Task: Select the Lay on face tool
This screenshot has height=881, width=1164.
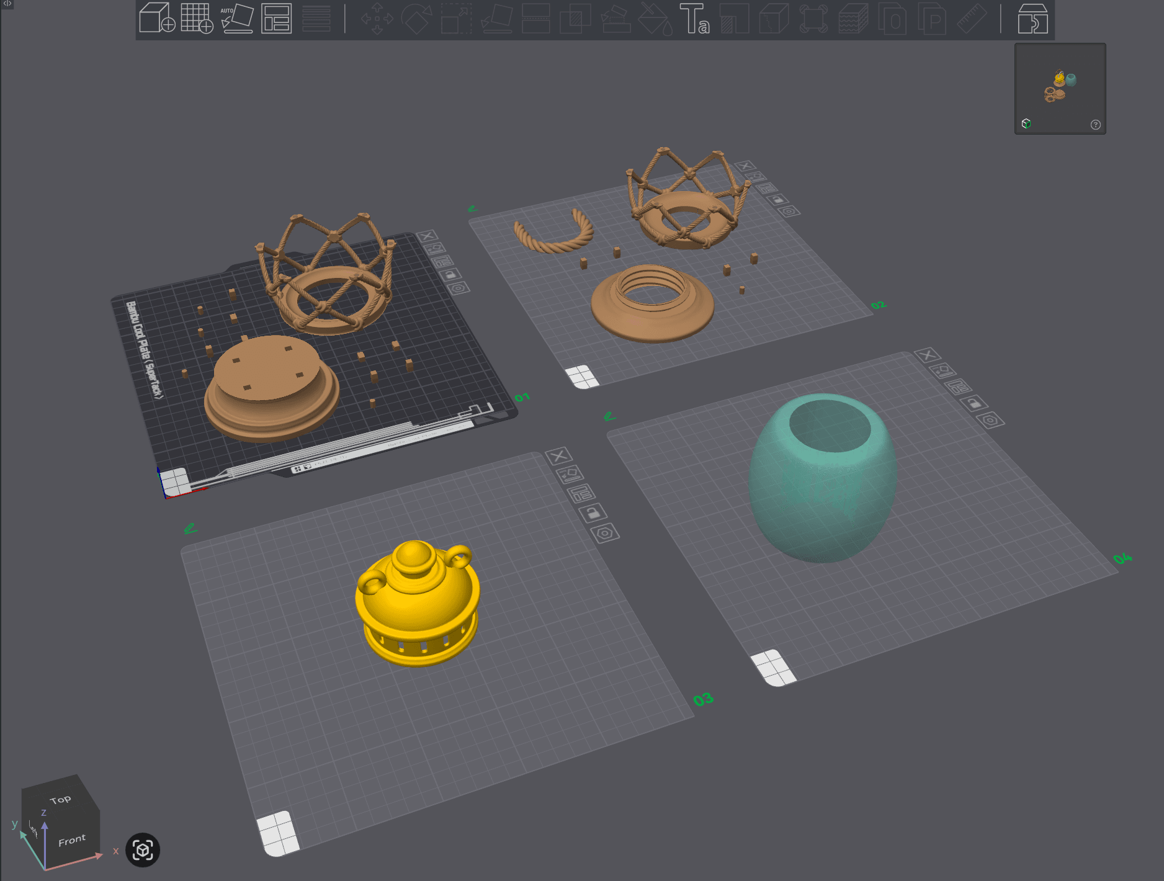Action: (496, 18)
